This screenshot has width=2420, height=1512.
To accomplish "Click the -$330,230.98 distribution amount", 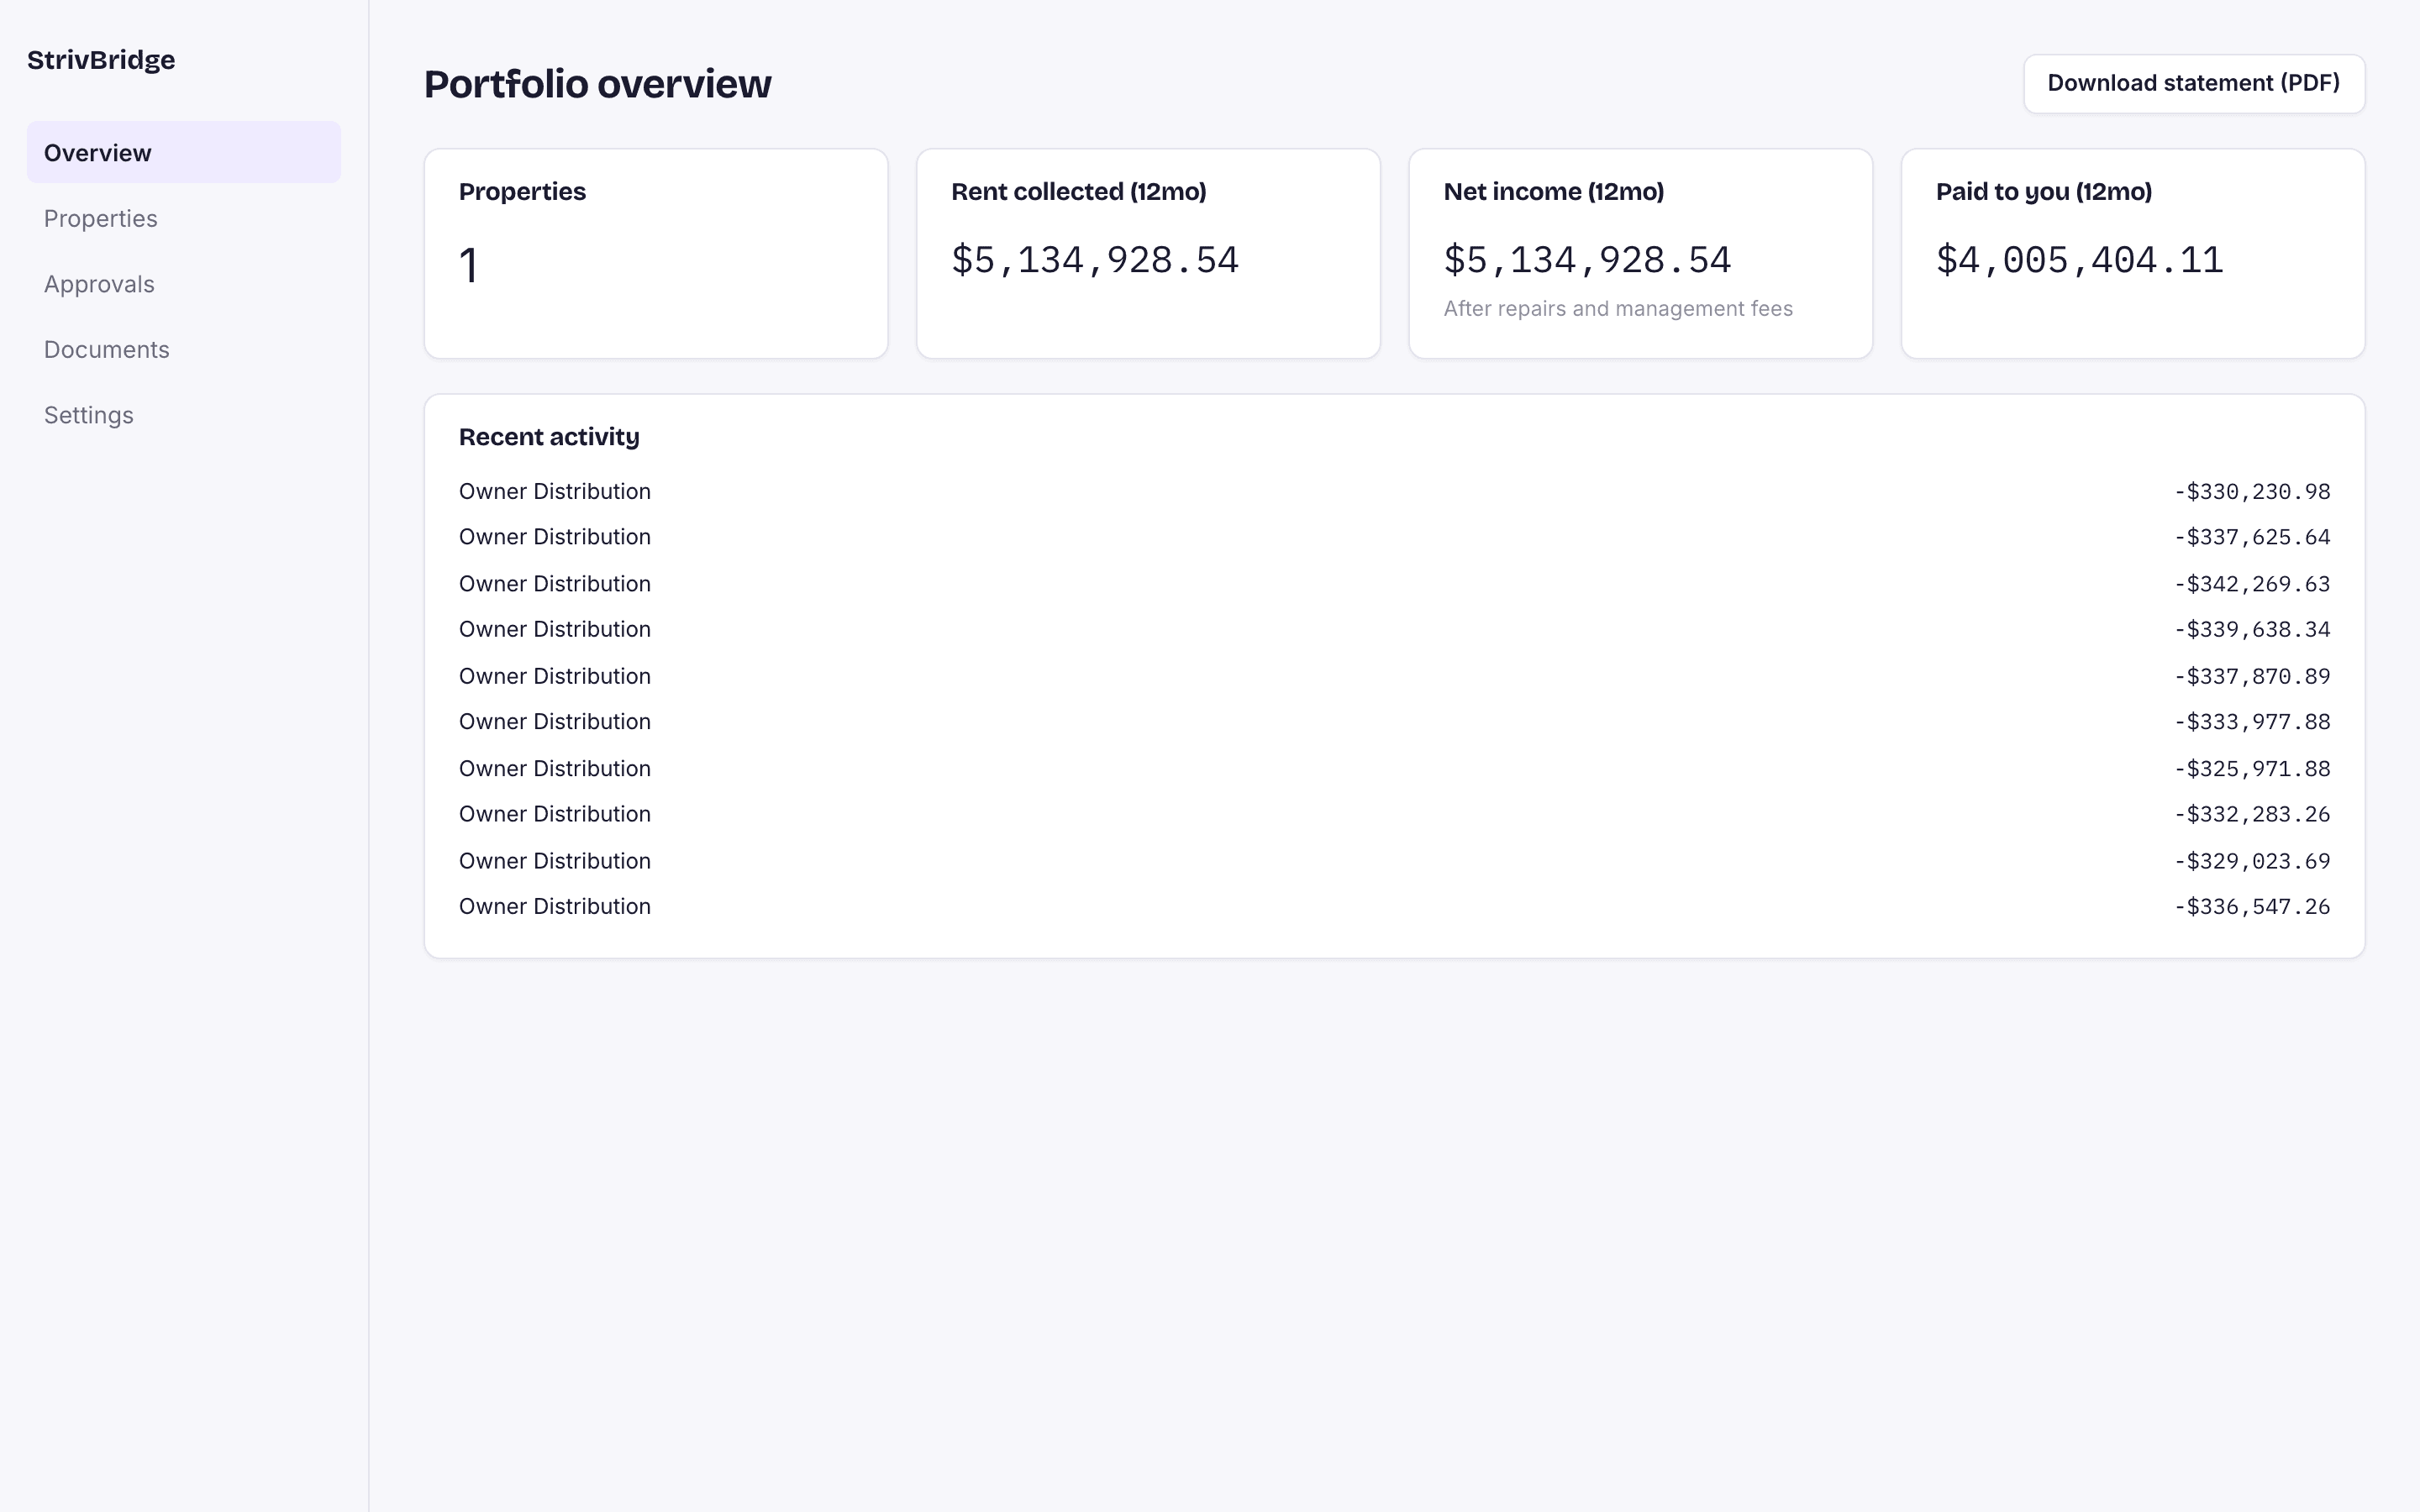I will click(2252, 492).
